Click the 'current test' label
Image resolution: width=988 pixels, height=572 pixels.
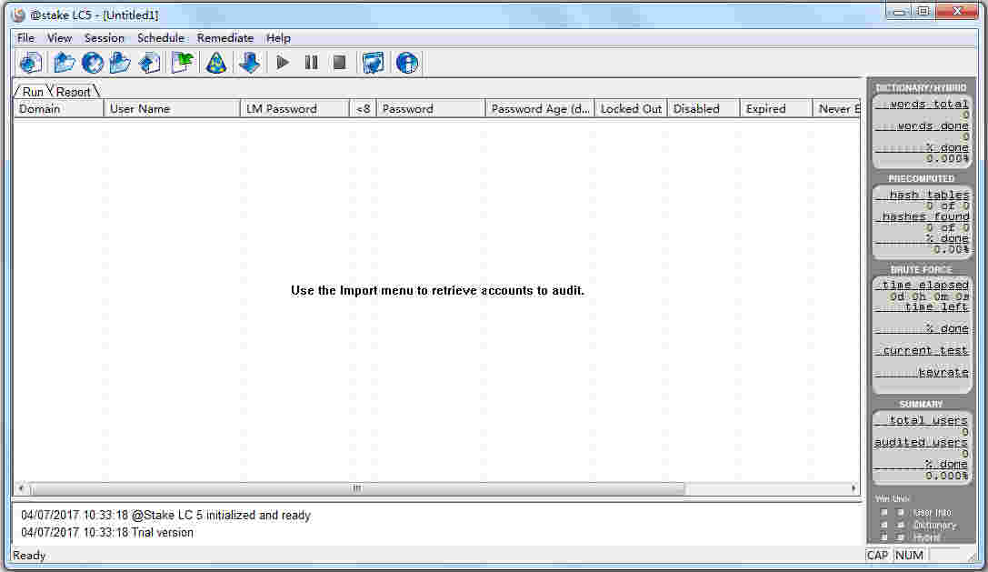(x=925, y=351)
